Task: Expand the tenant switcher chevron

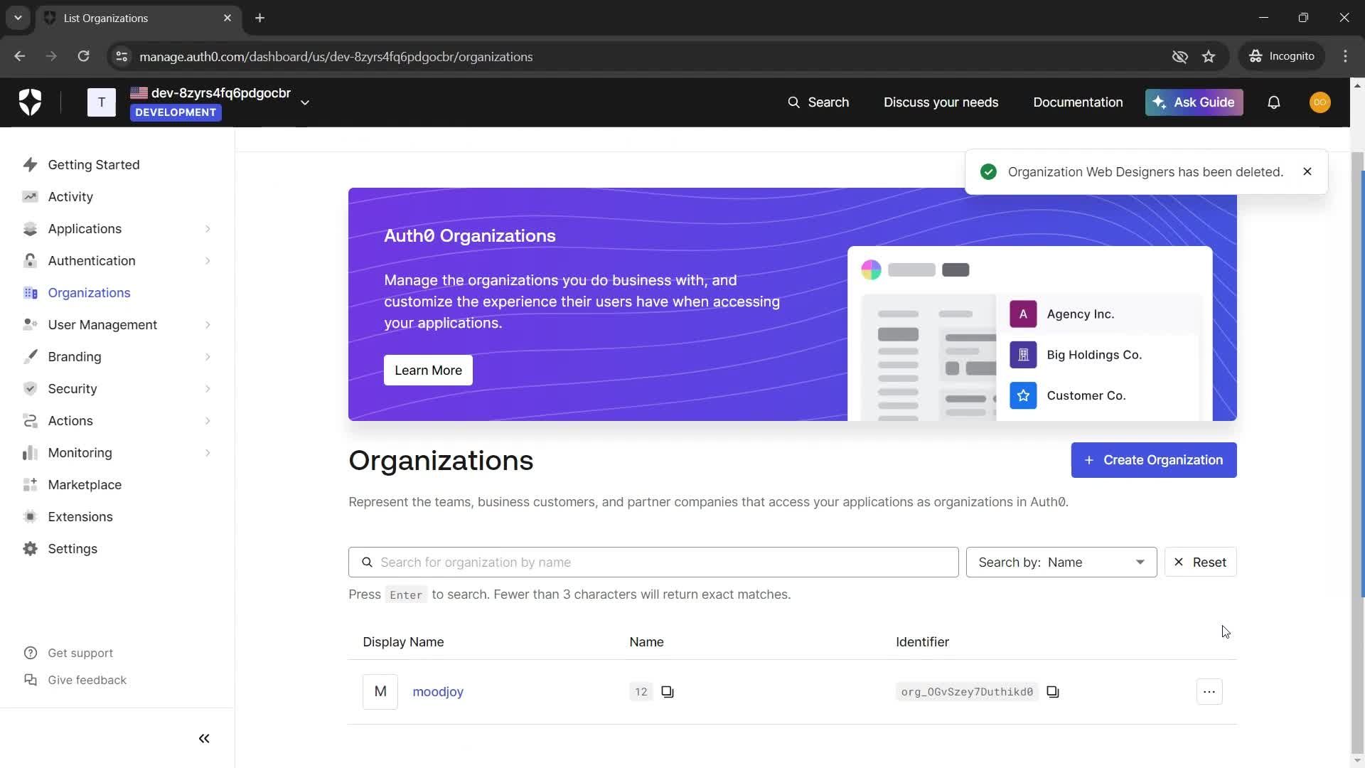Action: 305,102
